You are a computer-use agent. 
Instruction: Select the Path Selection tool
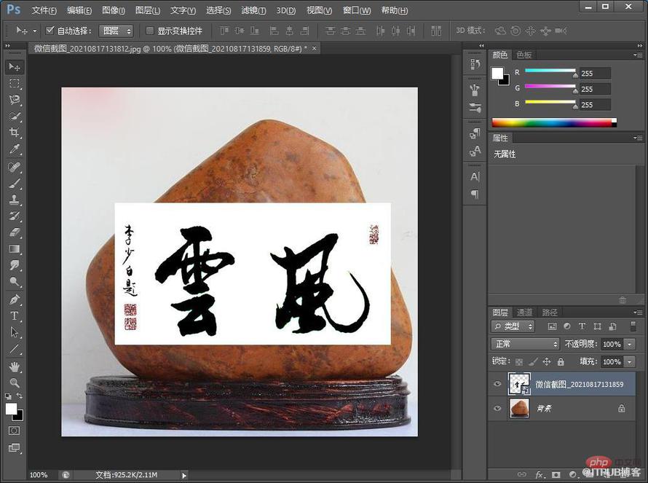[15, 332]
